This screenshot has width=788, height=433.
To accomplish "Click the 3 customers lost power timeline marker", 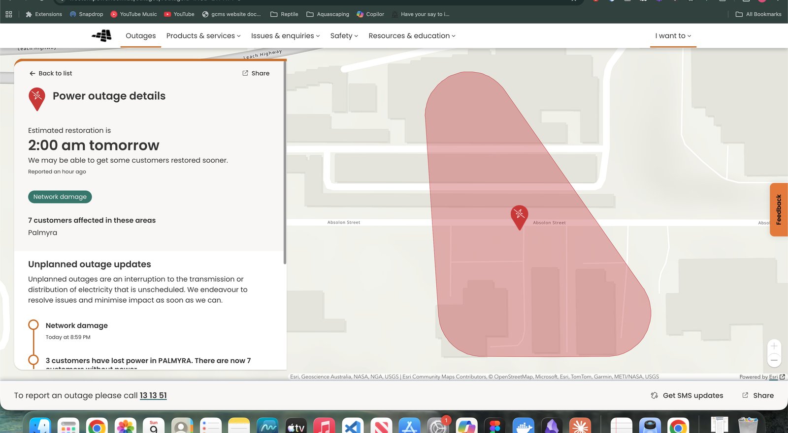I will (x=33, y=360).
